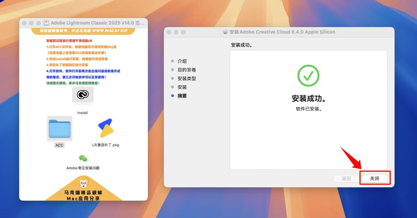417x218 pixels.
Task: Click instruction line 2 about 双击Install
Action: (77, 59)
